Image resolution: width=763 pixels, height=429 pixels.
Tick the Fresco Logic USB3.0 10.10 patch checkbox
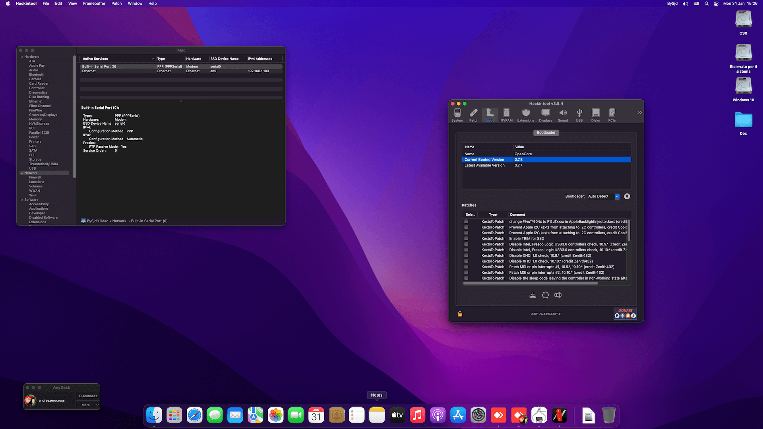466,250
